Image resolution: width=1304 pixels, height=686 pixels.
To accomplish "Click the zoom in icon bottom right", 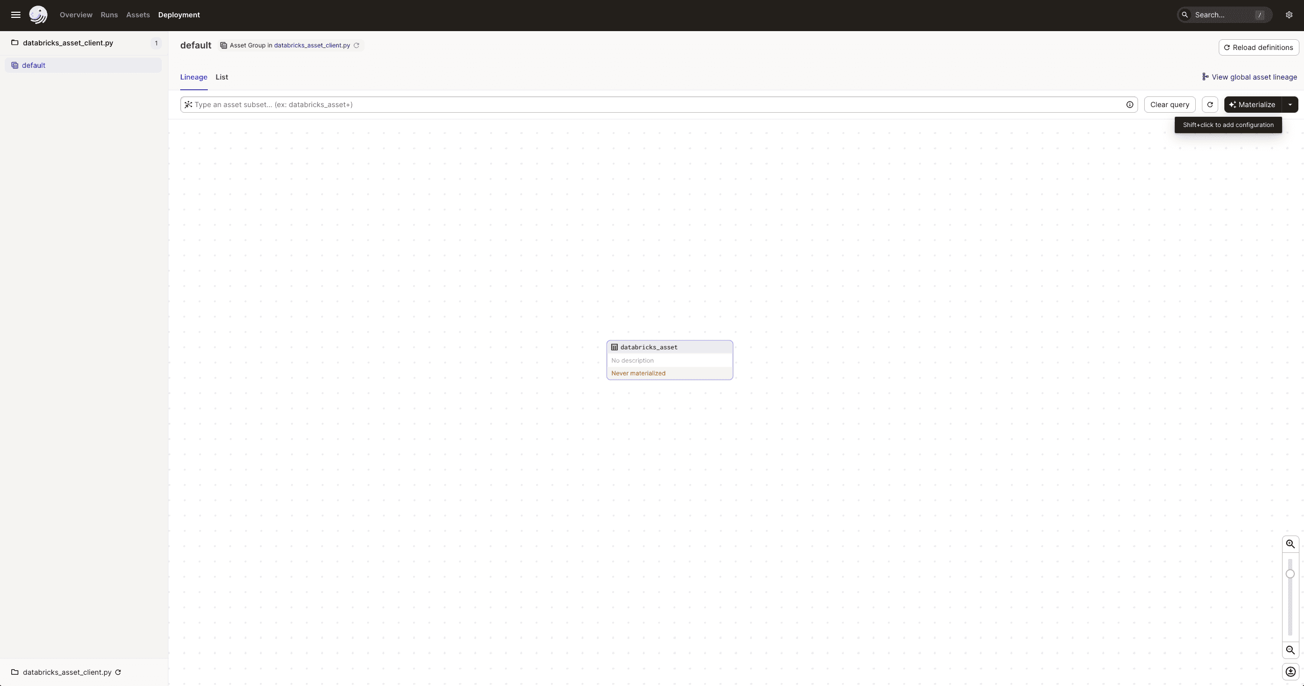I will tap(1289, 544).
